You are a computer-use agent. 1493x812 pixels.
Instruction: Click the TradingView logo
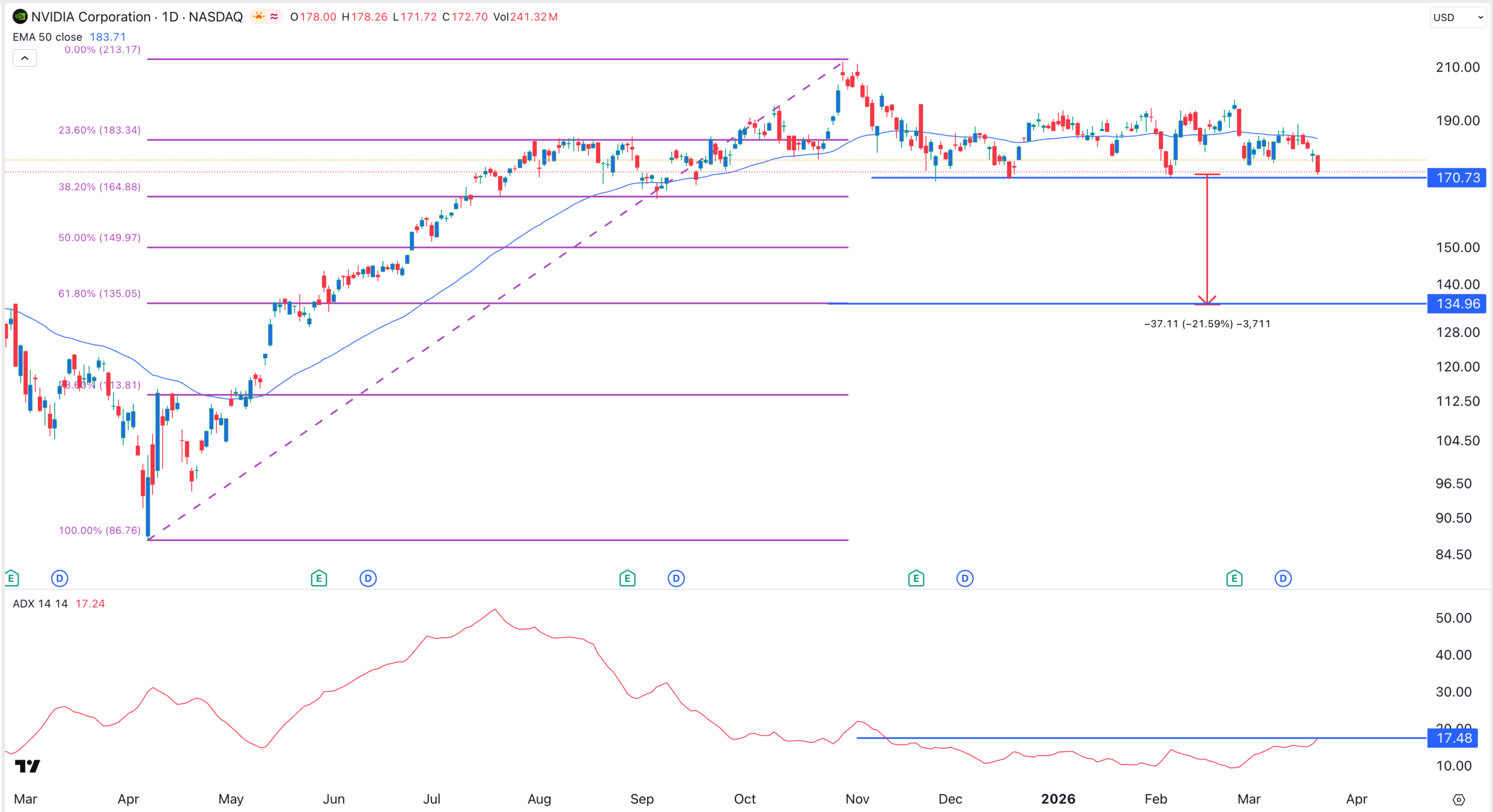pyautogui.click(x=27, y=766)
